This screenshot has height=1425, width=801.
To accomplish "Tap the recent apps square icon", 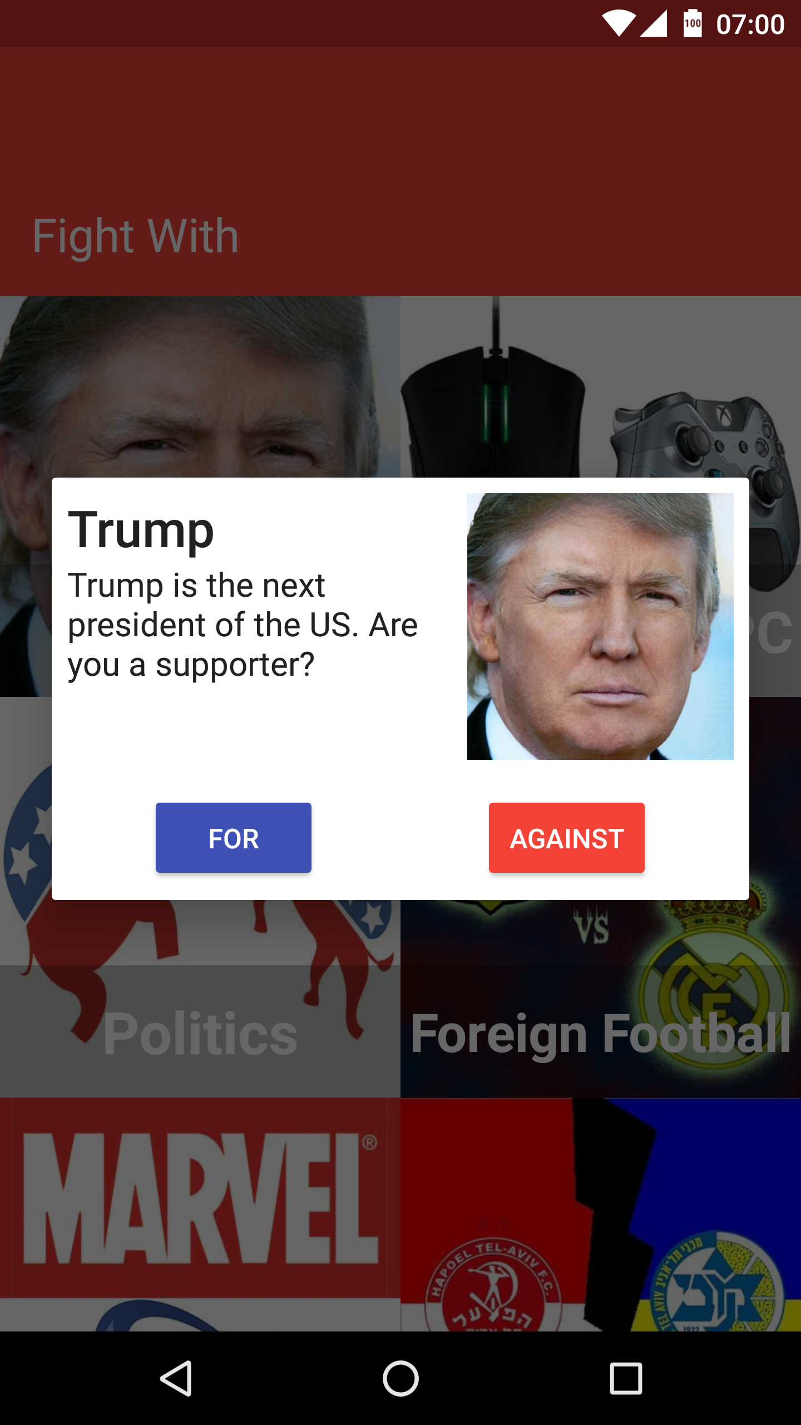I will 626,1379.
